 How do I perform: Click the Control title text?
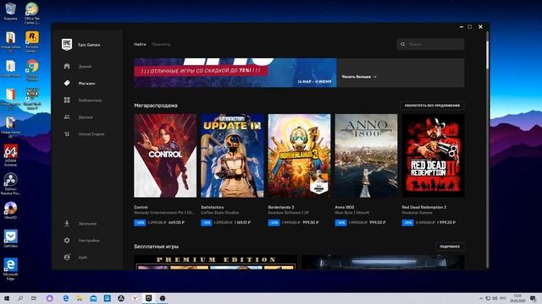141,207
